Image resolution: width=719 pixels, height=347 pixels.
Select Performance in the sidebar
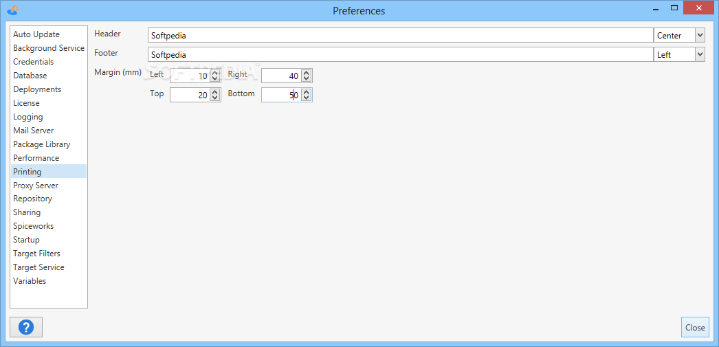pos(49,158)
